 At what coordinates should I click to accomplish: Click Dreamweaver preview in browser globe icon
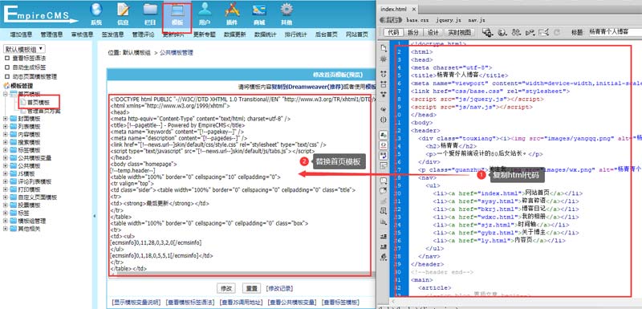click(502, 32)
